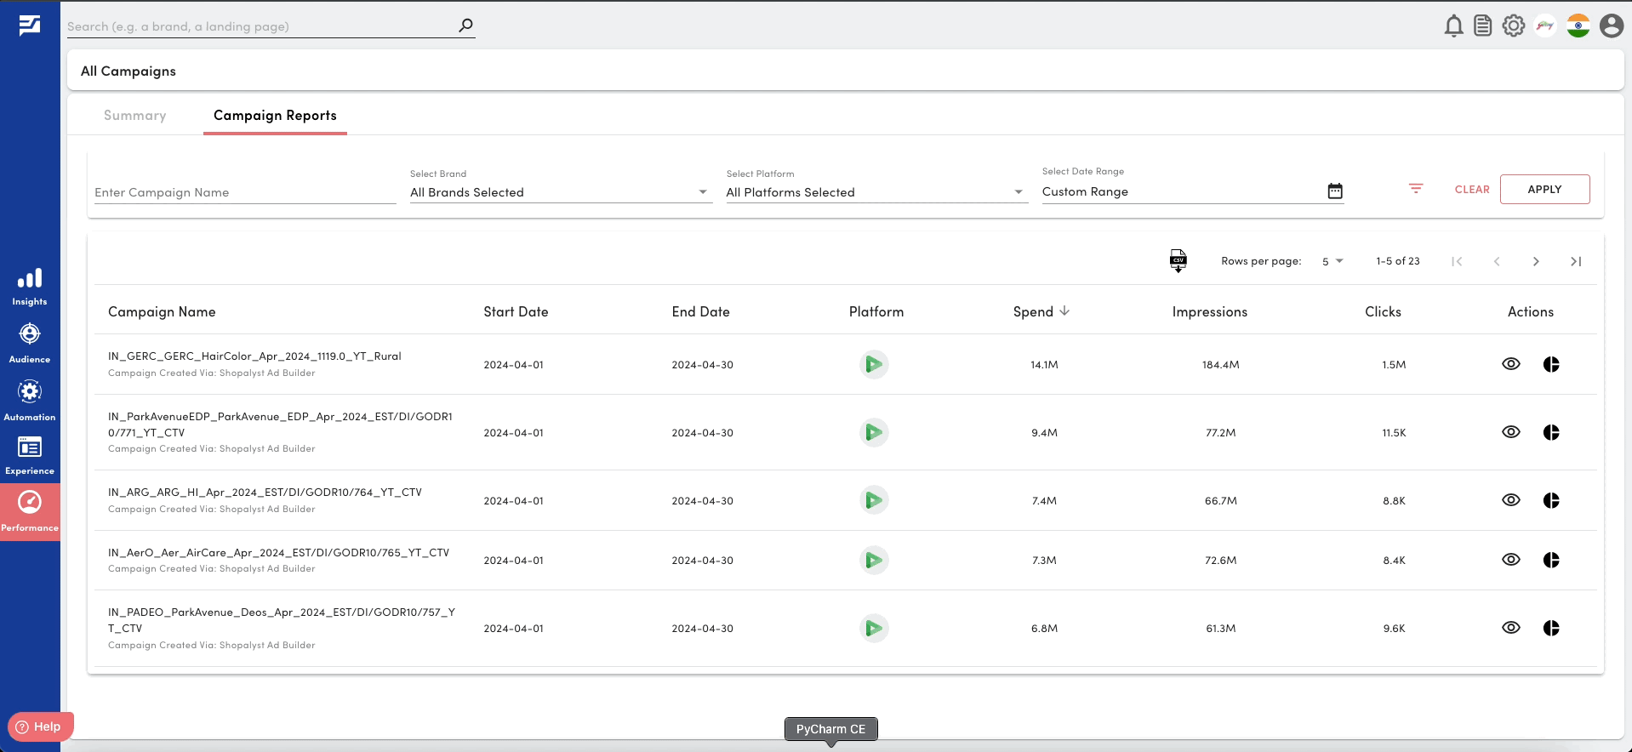View details eye icon for GERC HairColor campaign

pos(1511,364)
